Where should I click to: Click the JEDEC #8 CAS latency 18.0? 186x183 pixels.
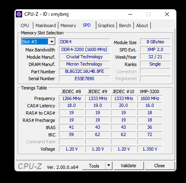pos(71,105)
